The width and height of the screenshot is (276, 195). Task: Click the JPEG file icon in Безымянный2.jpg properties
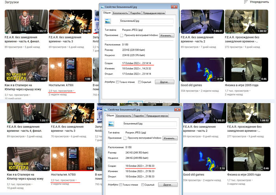pyautogui.click(x=108, y=21)
